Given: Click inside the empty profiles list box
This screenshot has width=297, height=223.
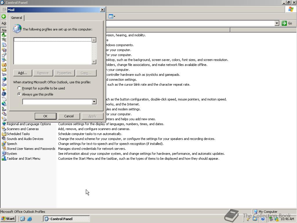Looking at the screenshot, I should [53, 51].
